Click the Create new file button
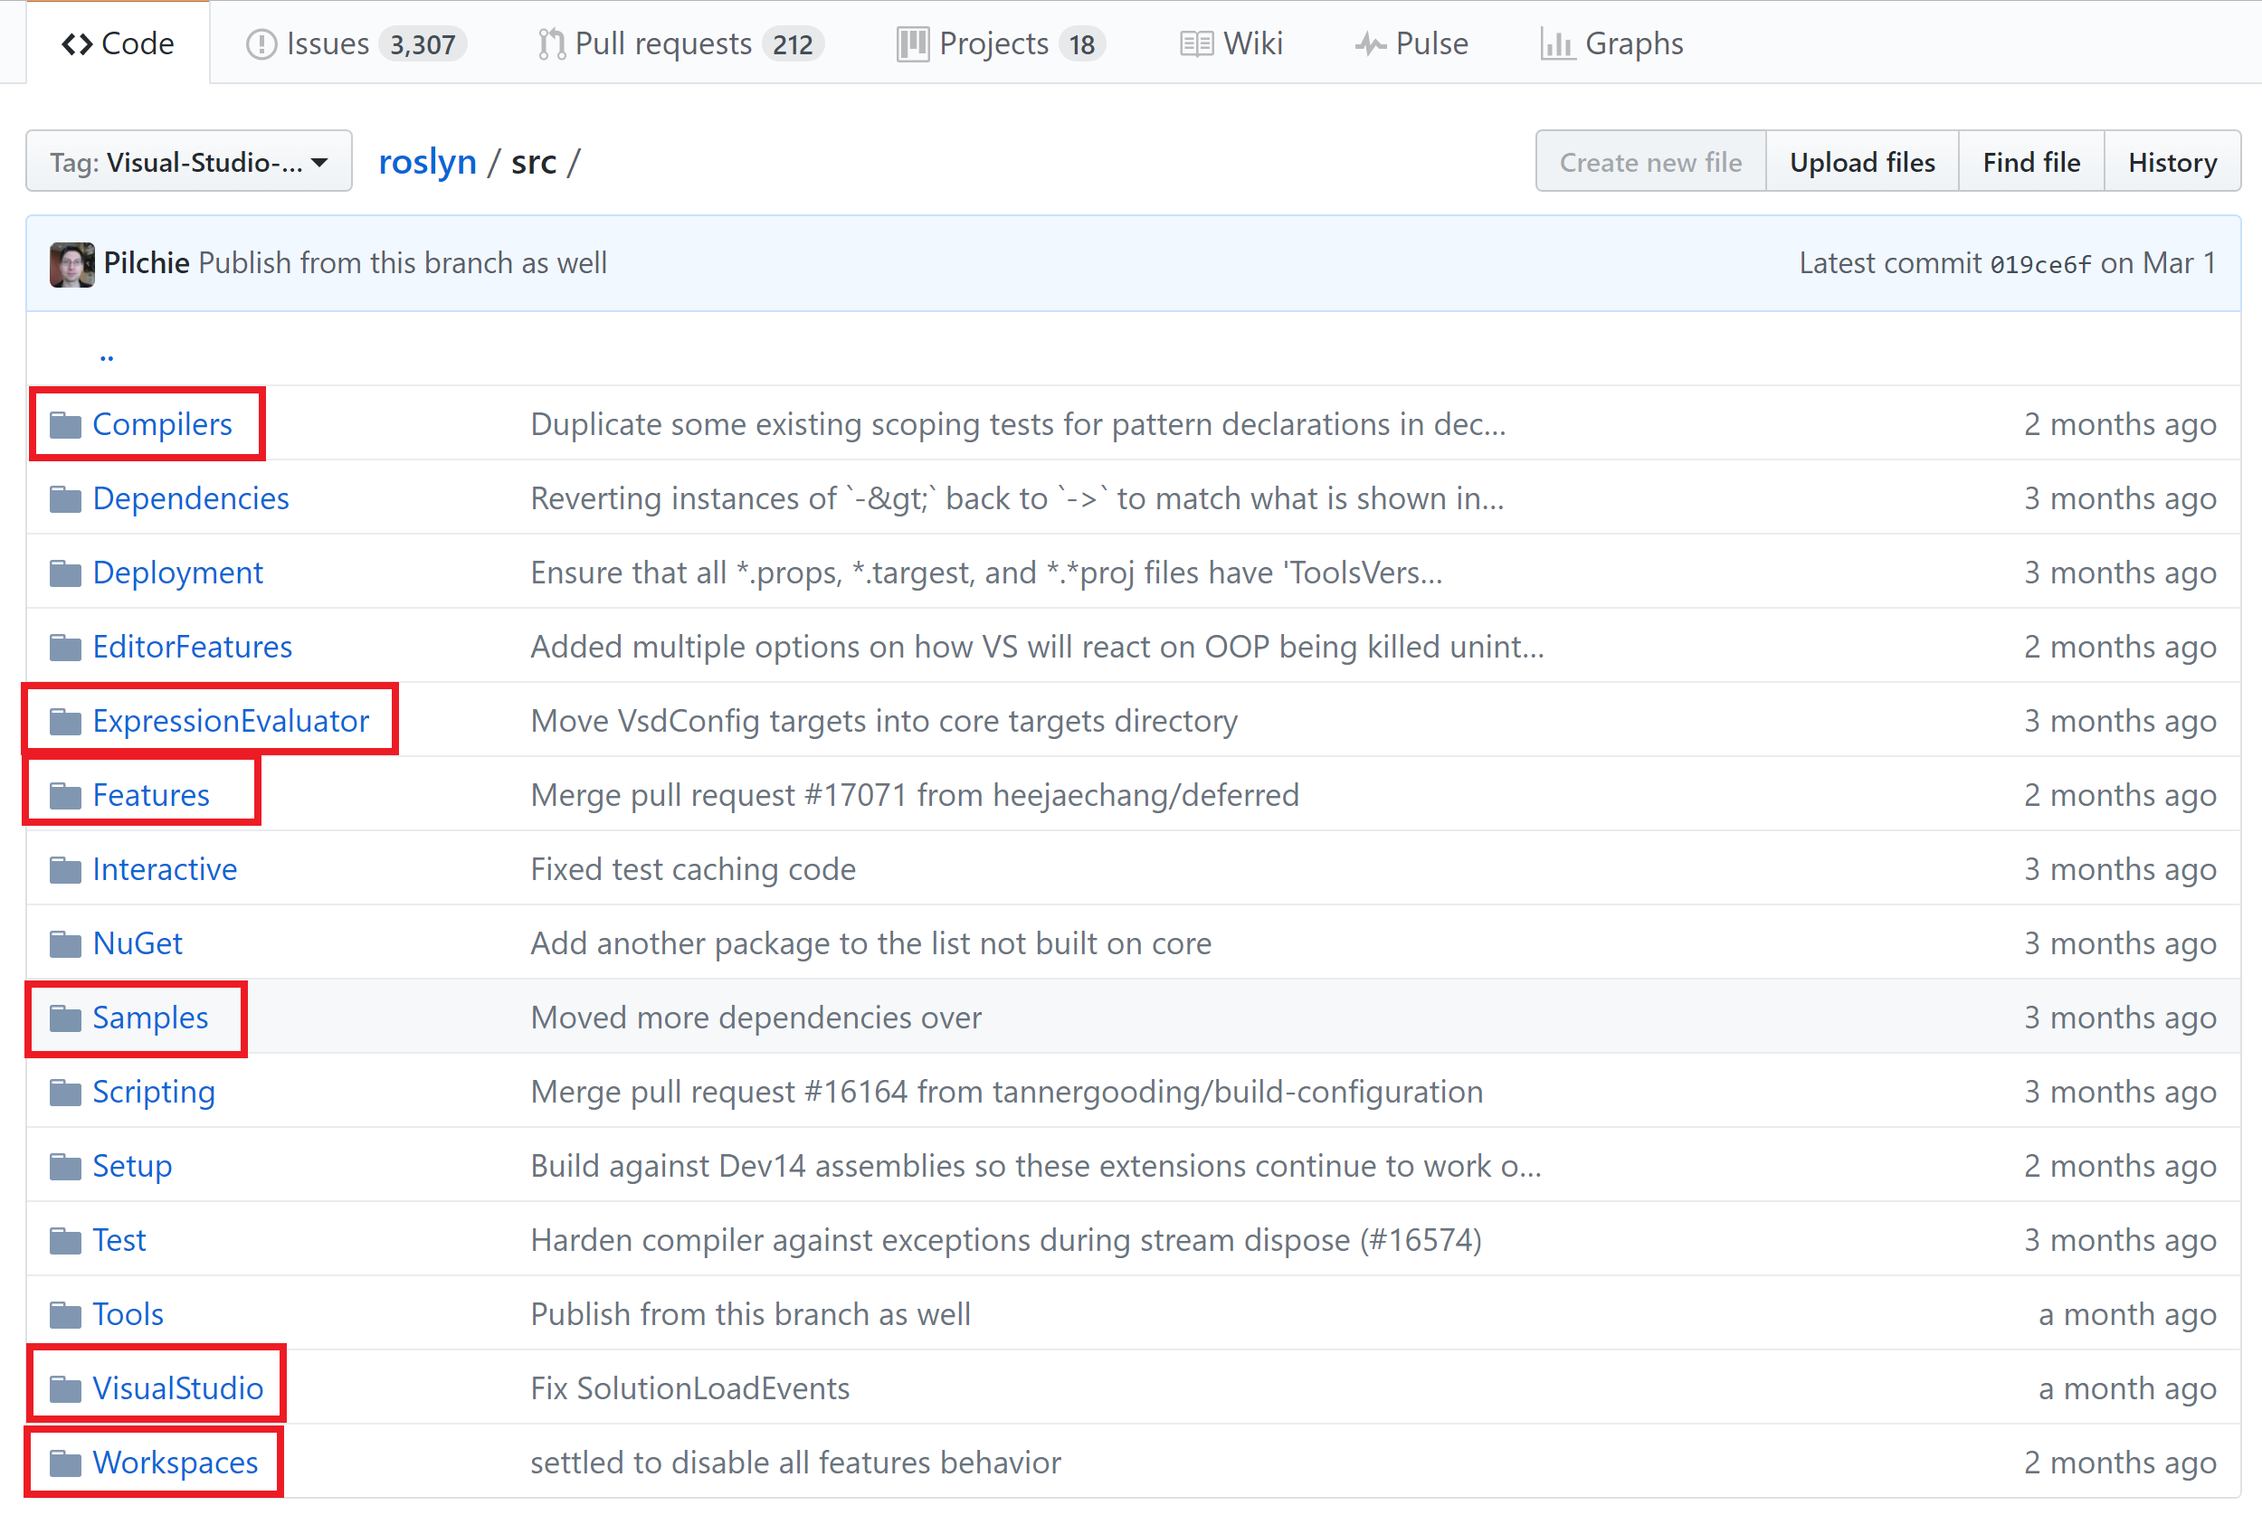 coord(1650,161)
